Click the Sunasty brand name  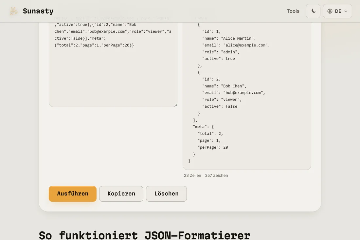[x=38, y=11]
